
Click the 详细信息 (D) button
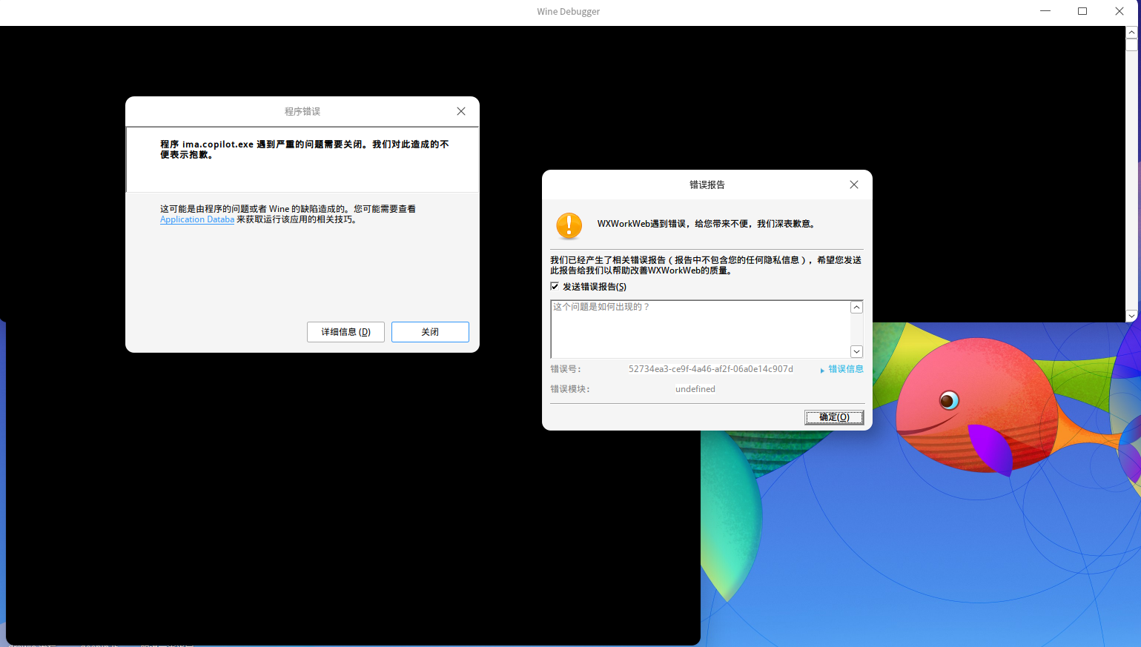345,332
